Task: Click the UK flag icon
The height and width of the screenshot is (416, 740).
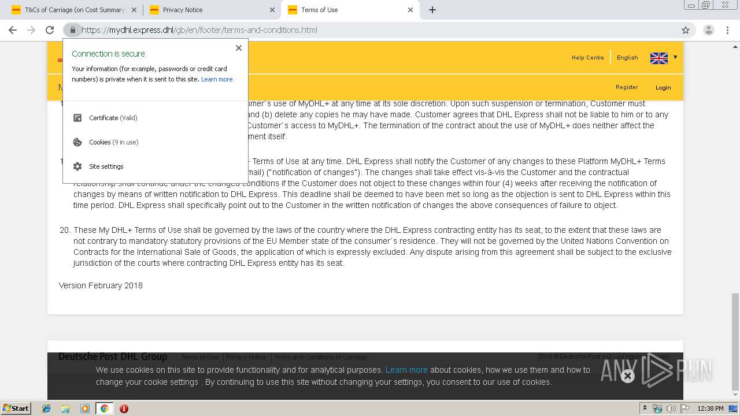Action: (659, 58)
